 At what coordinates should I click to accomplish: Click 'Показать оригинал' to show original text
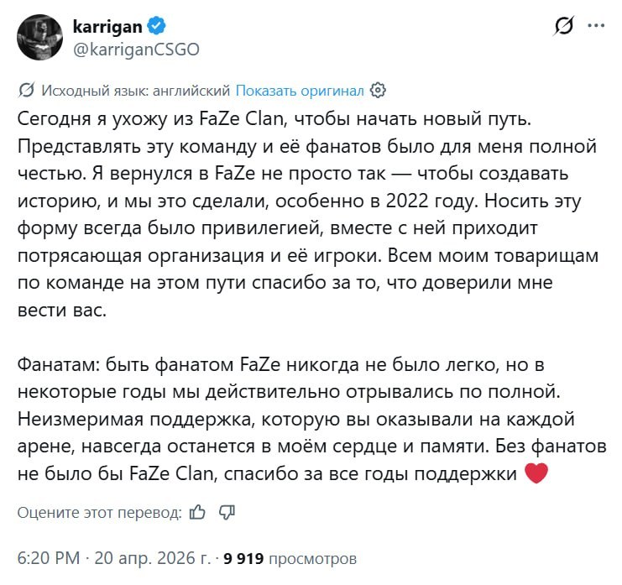coord(300,90)
